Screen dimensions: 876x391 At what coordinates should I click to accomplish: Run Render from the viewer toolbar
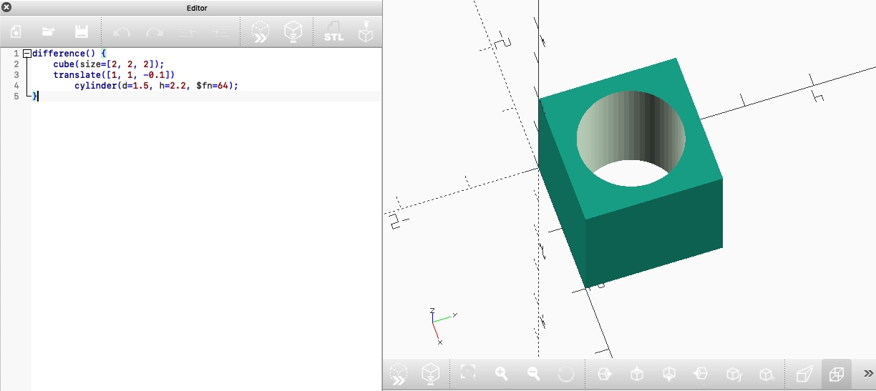(430, 374)
